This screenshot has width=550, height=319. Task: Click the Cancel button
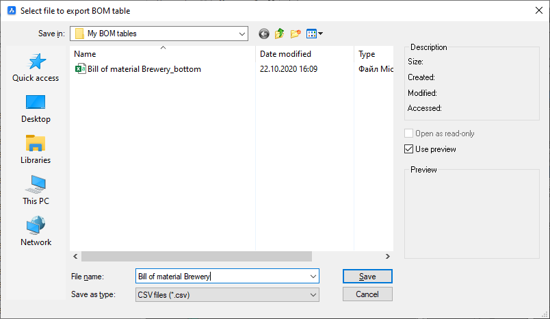point(367,294)
